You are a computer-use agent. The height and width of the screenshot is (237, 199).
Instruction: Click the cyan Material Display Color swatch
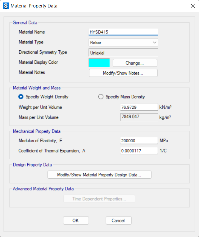pyautogui.click(x=99, y=63)
